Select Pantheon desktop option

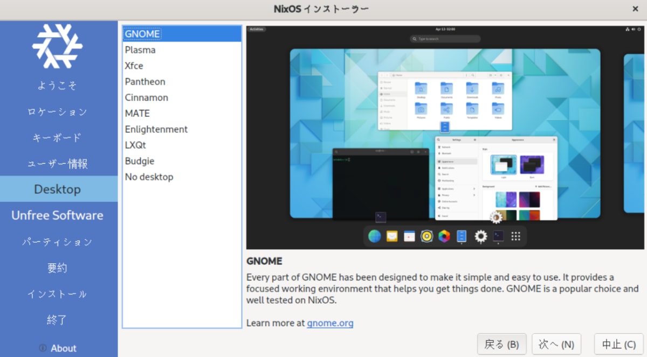pos(182,82)
